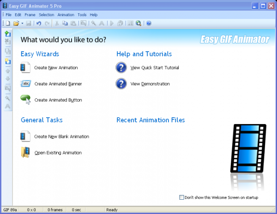Image resolution: width=277 pixels, height=214 pixels.
Task: Open the Help menu
Action: [x=93, y=15]
